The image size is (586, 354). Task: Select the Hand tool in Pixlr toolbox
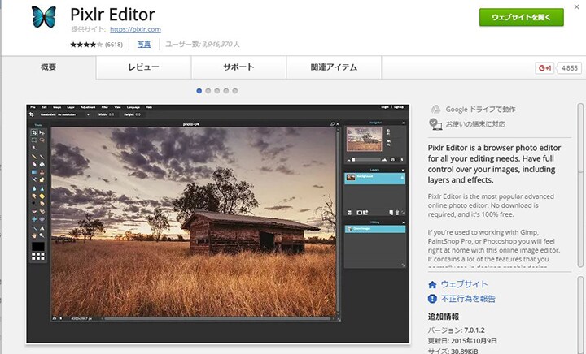(34, 235)
